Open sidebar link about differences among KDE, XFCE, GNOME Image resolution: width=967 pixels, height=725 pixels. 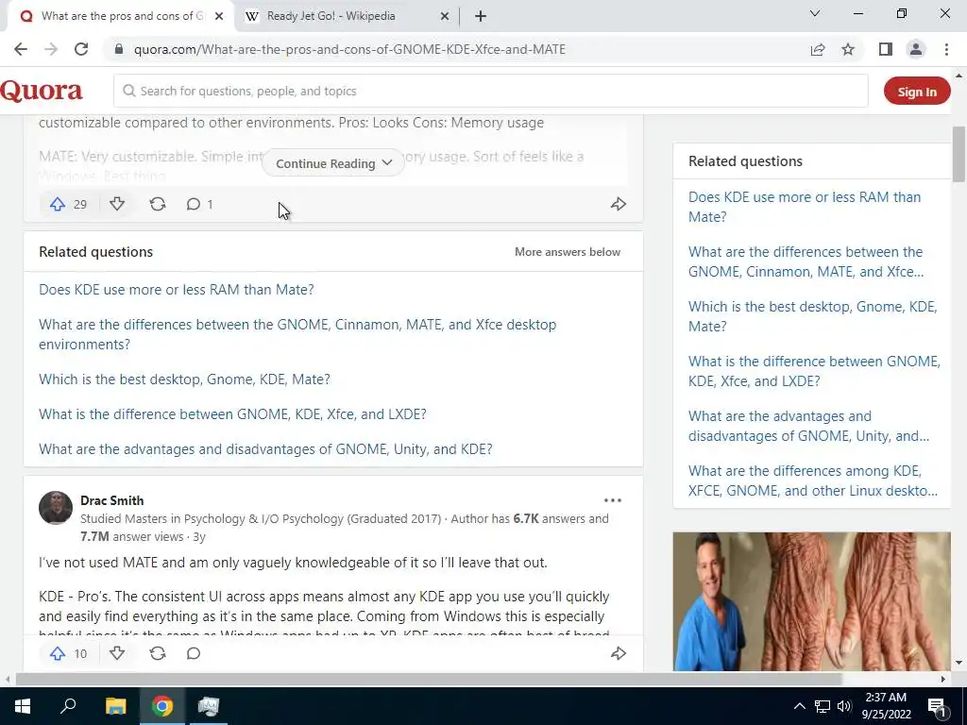813,481
